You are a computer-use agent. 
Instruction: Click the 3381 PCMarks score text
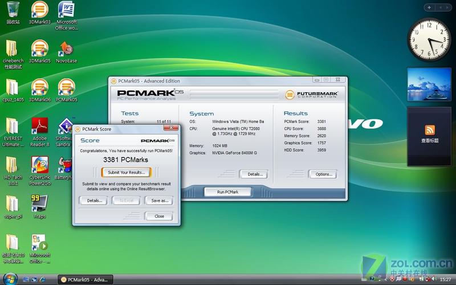coord(125,160)
